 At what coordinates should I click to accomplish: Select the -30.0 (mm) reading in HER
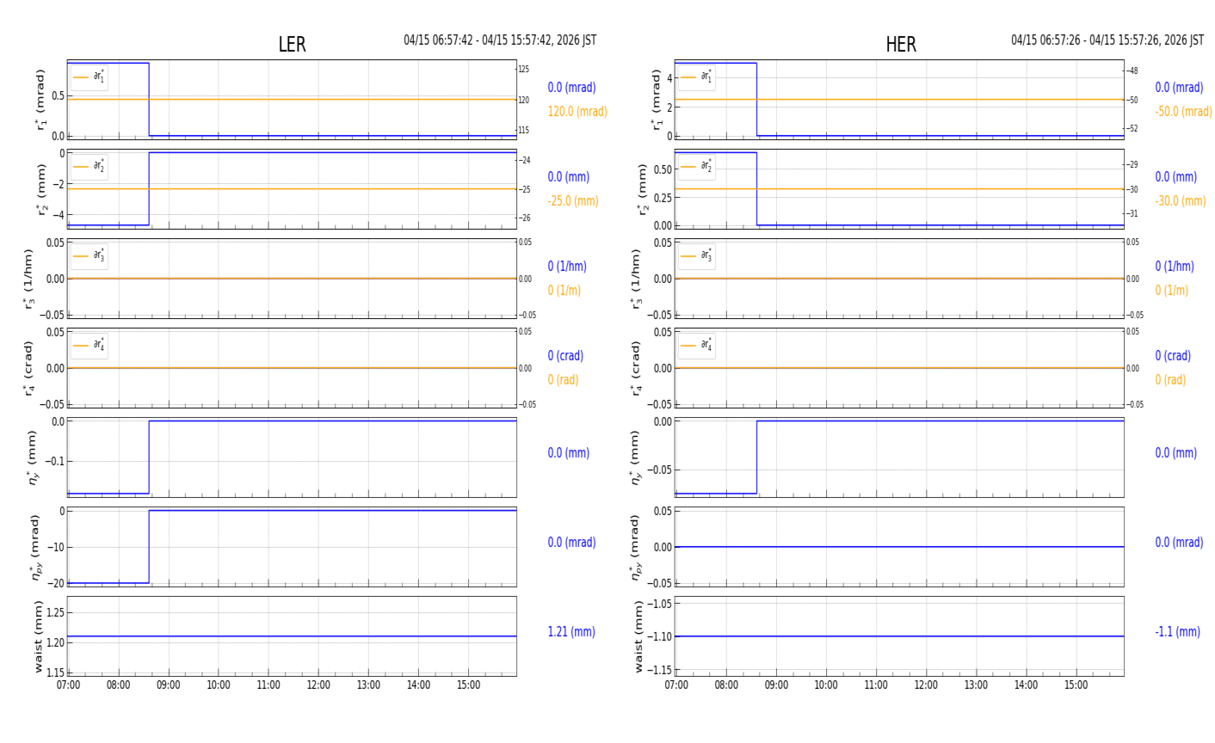(1180, 201)
